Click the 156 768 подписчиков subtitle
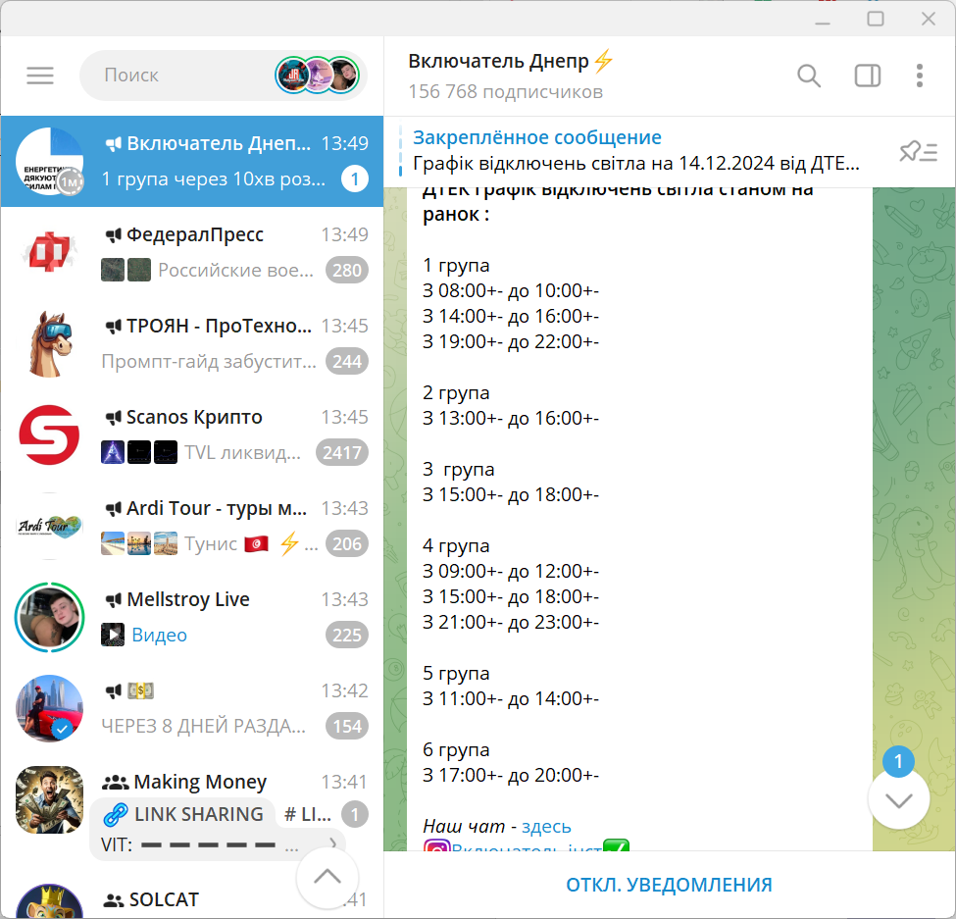This screenshot has width=956, height=919. coord(505,91)
